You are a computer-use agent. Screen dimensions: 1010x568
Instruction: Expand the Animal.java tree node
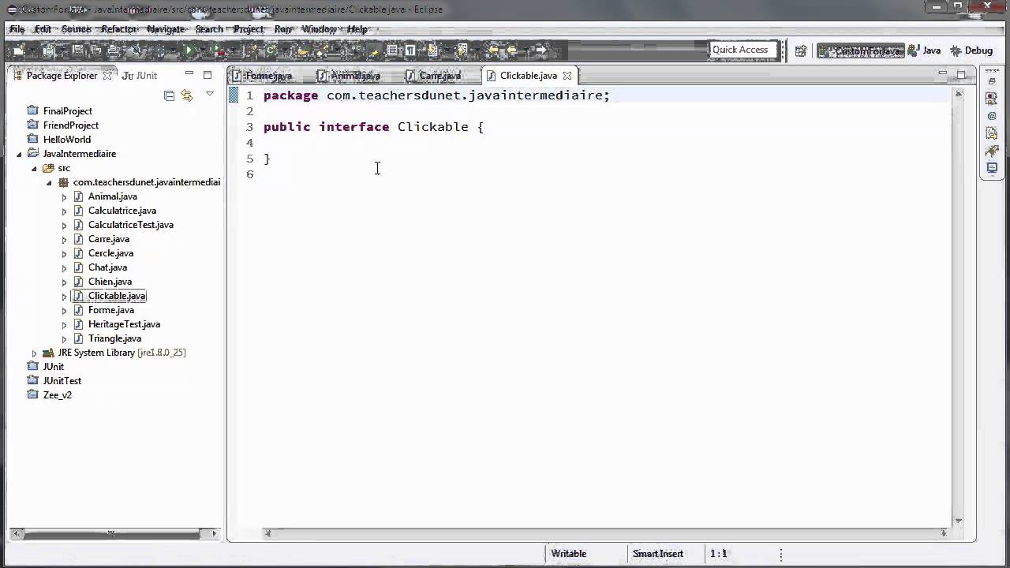click(65, 197)
